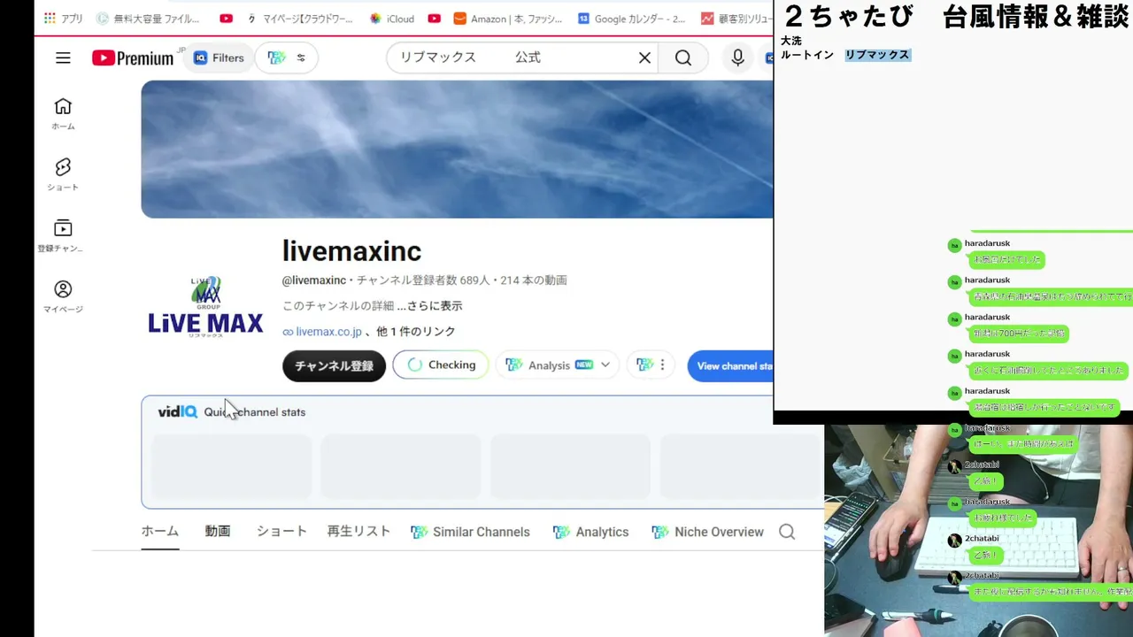
Task: Open the 顧客別ソリュー bookmark
Action: tap(736, 19)
